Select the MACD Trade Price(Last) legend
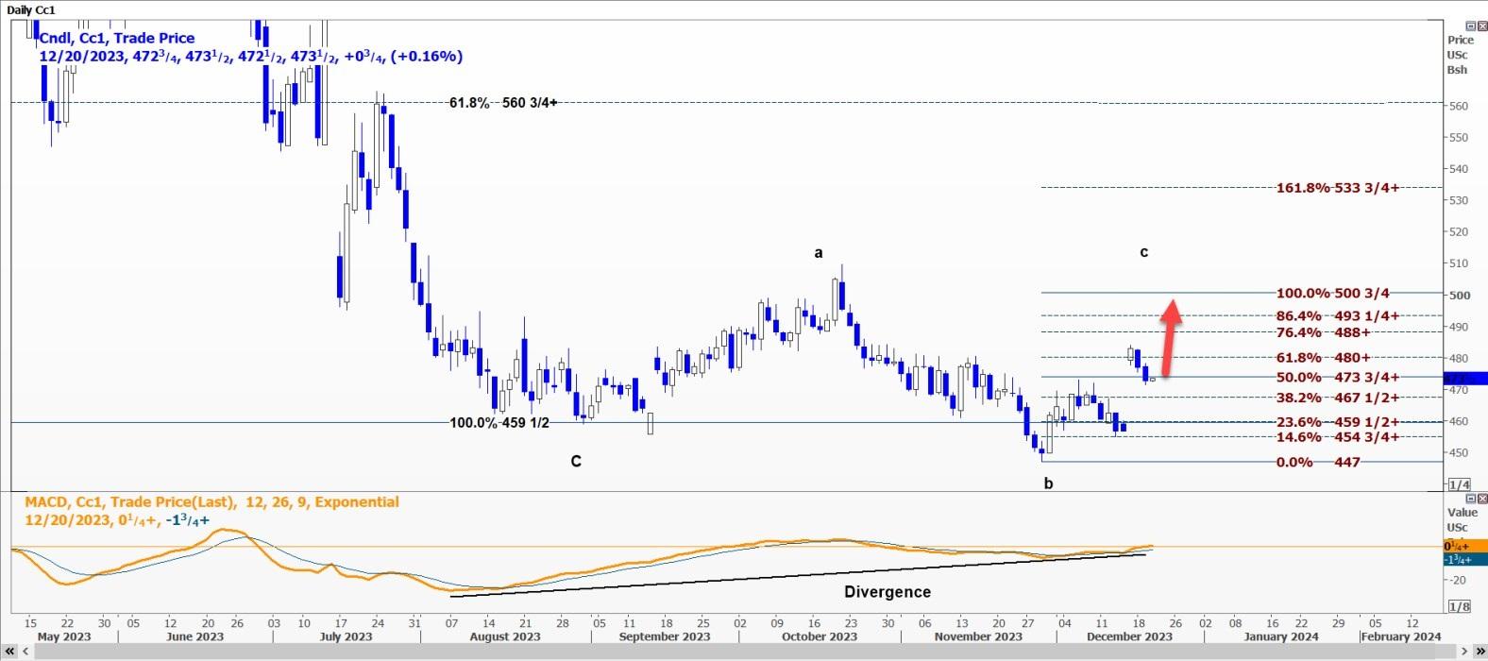Screen dimensions: 1488x661 click(212, 502)
